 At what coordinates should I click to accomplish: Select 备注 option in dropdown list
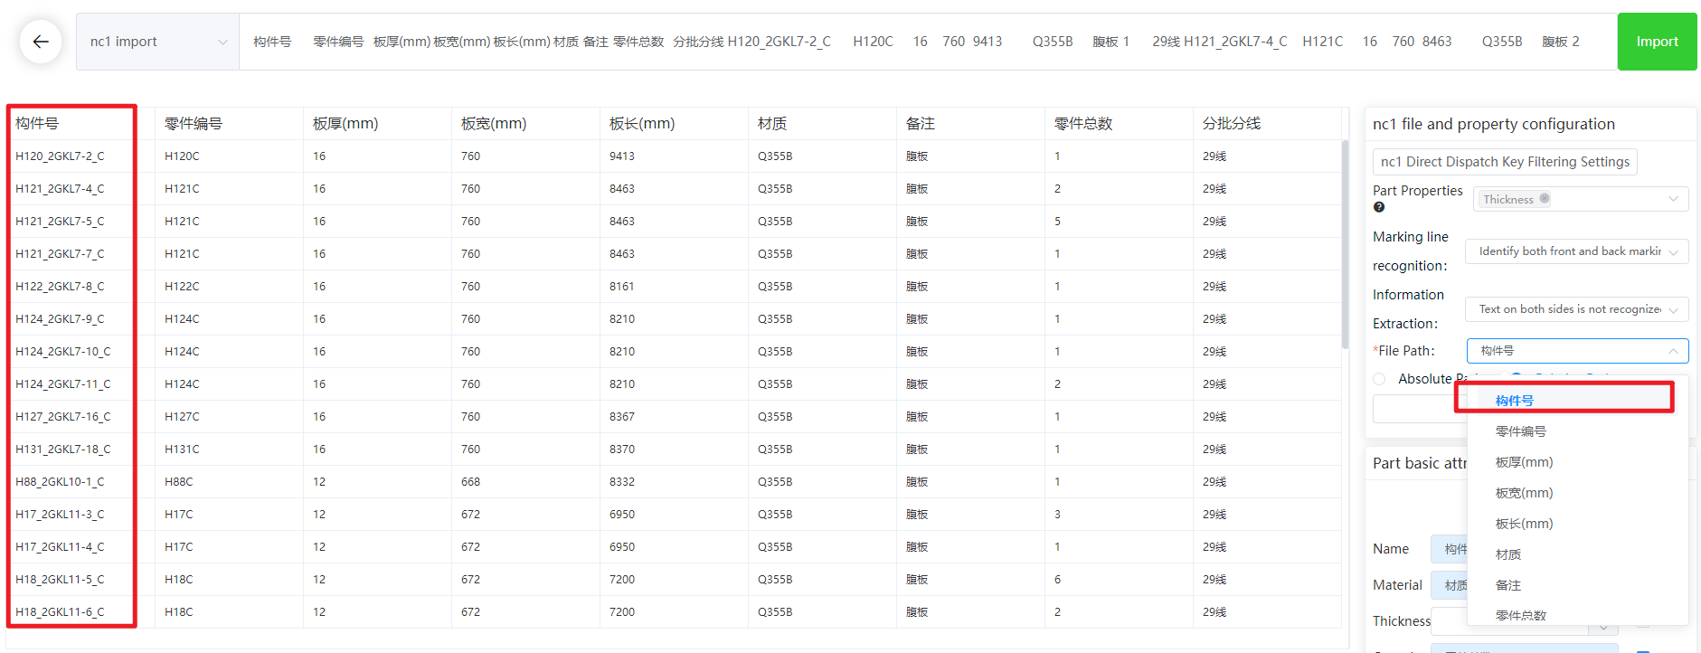1577,585
